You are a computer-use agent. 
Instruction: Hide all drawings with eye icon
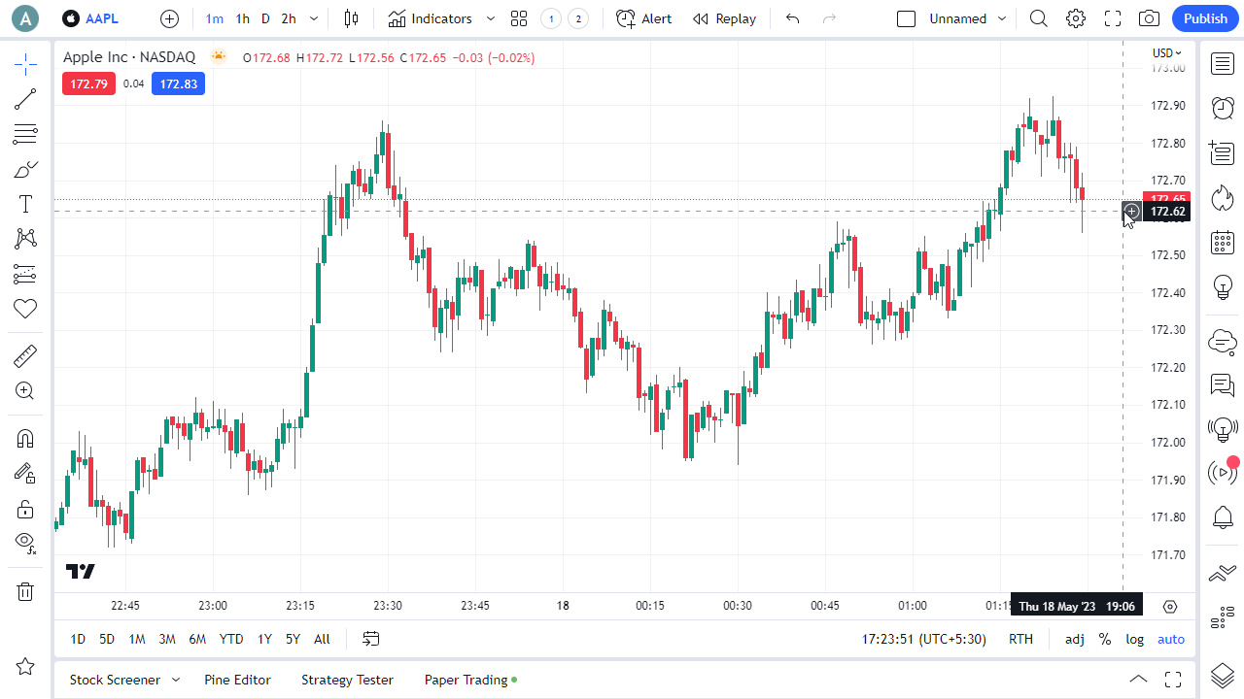[25, 542]
